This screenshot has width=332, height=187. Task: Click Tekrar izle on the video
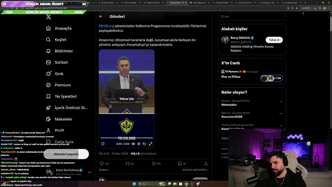(x=127, y=99)
